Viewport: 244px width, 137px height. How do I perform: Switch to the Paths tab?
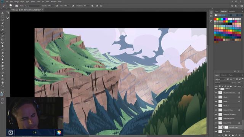point(231,75)
